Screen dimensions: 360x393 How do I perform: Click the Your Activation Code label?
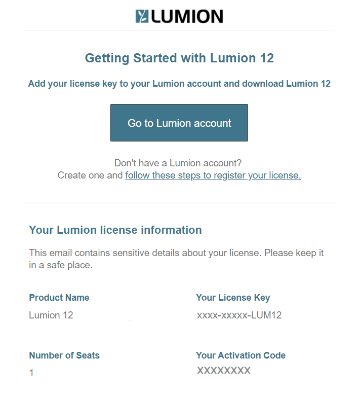pyautogui.click(x=241, y=355)
